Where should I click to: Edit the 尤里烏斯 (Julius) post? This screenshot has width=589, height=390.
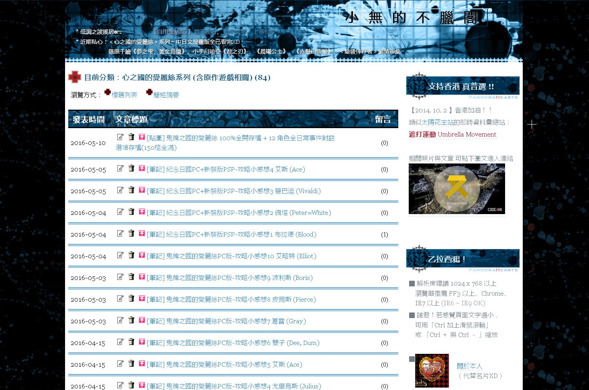(120, 385)
